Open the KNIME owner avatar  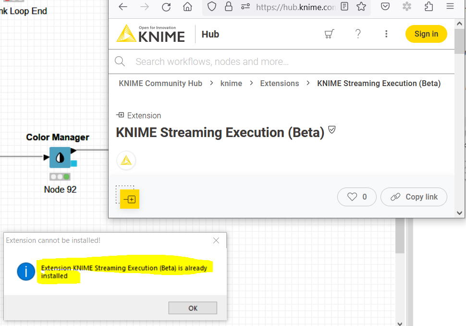[x=126, y=161]
